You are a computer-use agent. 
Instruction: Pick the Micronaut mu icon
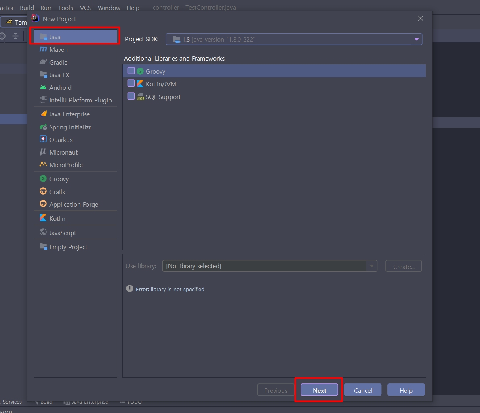(x=43, y=152)
